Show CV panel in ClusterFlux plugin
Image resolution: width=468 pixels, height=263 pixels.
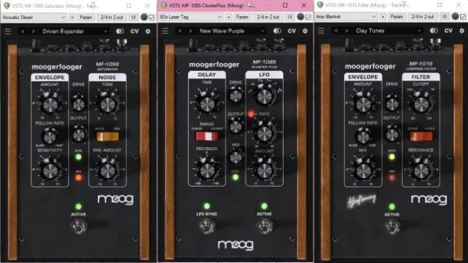click(291, 31)
